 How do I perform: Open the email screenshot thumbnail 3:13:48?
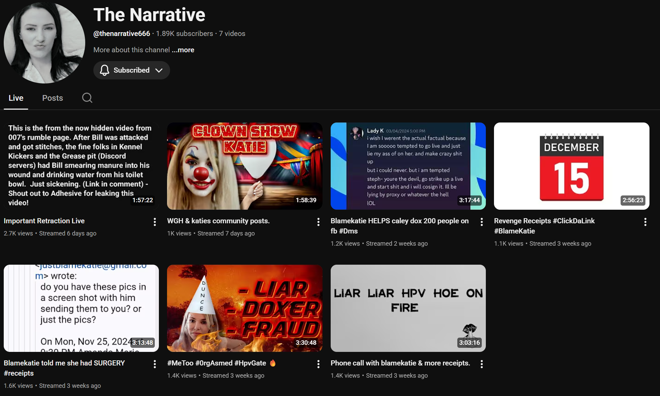tap(81, 308)
